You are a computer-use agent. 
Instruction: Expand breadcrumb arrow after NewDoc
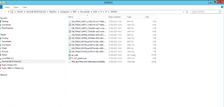[58, 12]
